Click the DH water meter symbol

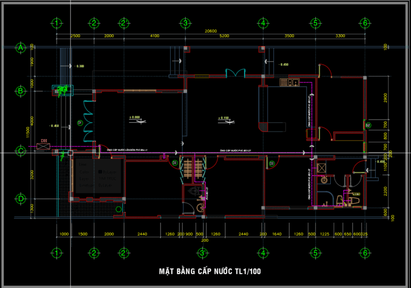point(44,147)
